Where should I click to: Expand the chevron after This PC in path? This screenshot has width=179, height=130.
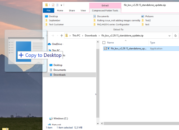82,36
